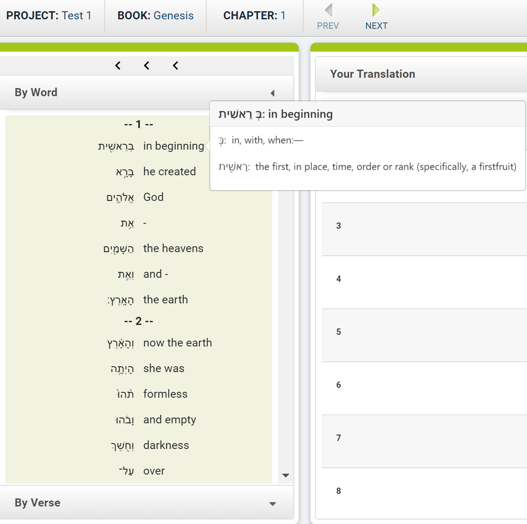This screenshot has height=524, width=527.
Task: Select the Hebrew word for 'he created'
Action: pyautogui.click(x=125, y=172)
